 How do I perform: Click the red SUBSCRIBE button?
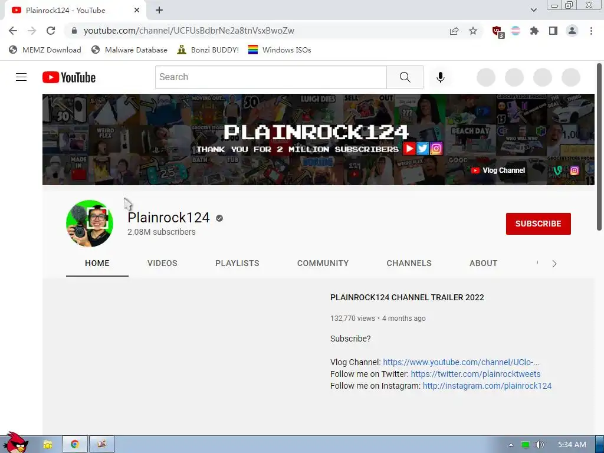click(538, 224)
